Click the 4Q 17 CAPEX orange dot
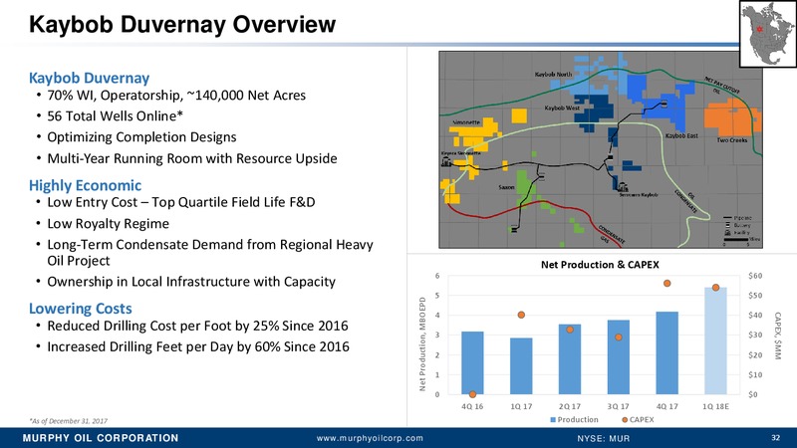The image size is (797, 448). click(666, 284)
